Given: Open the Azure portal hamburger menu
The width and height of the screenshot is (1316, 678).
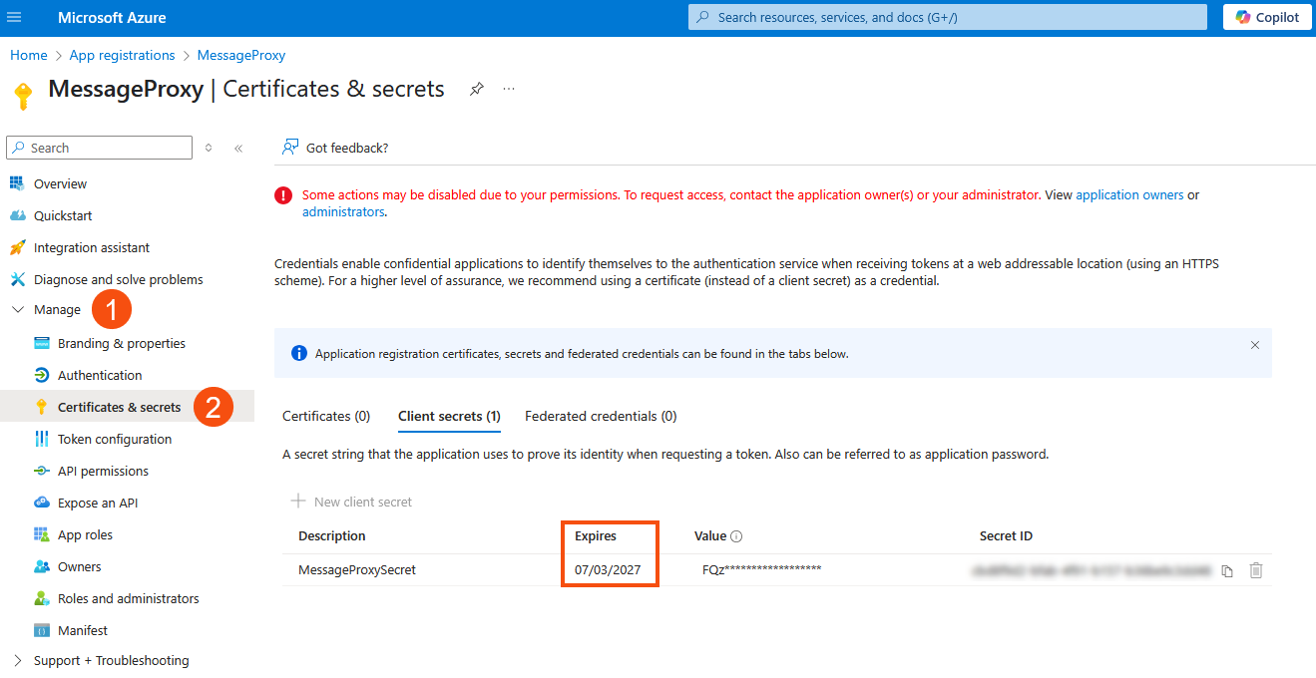Looking at the screenshot, I should 14,18.
